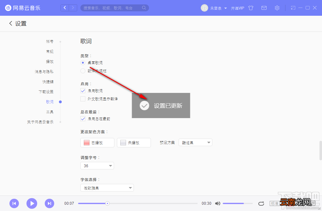Select the 软件内词栏 radio button

point(83,71)
